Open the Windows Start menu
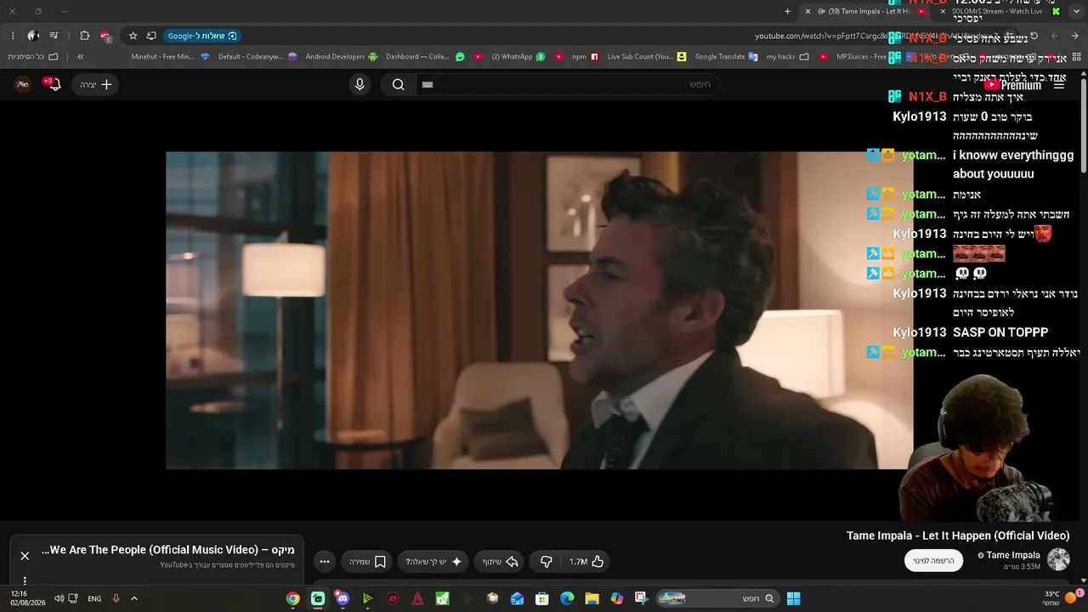1088x612 pixels. point(793,598)
